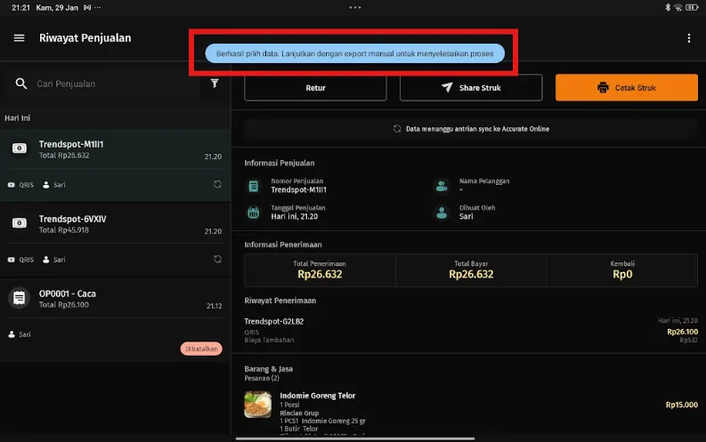Click the Hari Ini section header
The width and height of the screenshot is (706, 442).
[18, 117]
